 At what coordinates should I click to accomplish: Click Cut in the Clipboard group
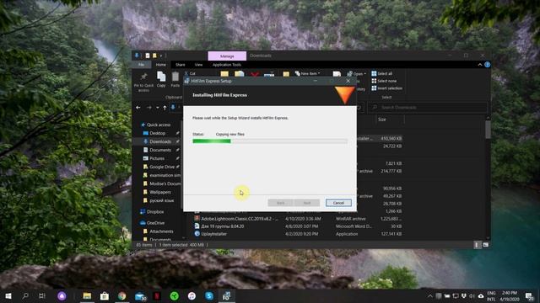(x=190, y=73)
